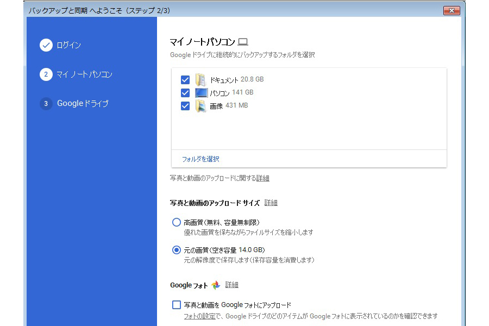This screenshot has height=326, width=489.
Task: Uncheck the 画像 folder checkbox
Action: [185, 106]
